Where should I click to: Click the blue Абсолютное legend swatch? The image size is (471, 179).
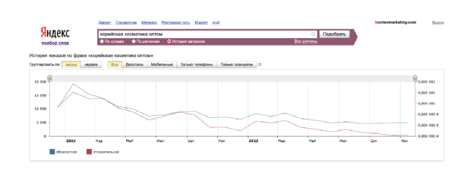coord(52,152)
